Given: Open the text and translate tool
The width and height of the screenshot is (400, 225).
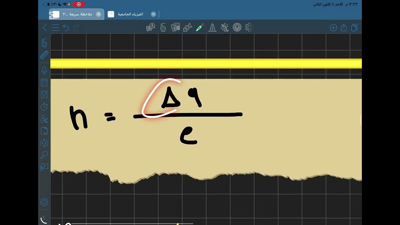Looking at the screenshot, I should pos(151,27).
